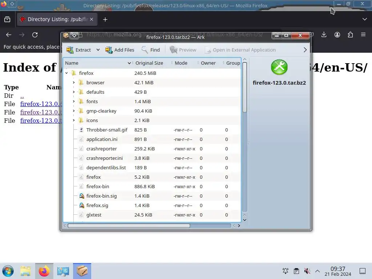
Task: Select the fonts folder icon
Action: point(81,102)
